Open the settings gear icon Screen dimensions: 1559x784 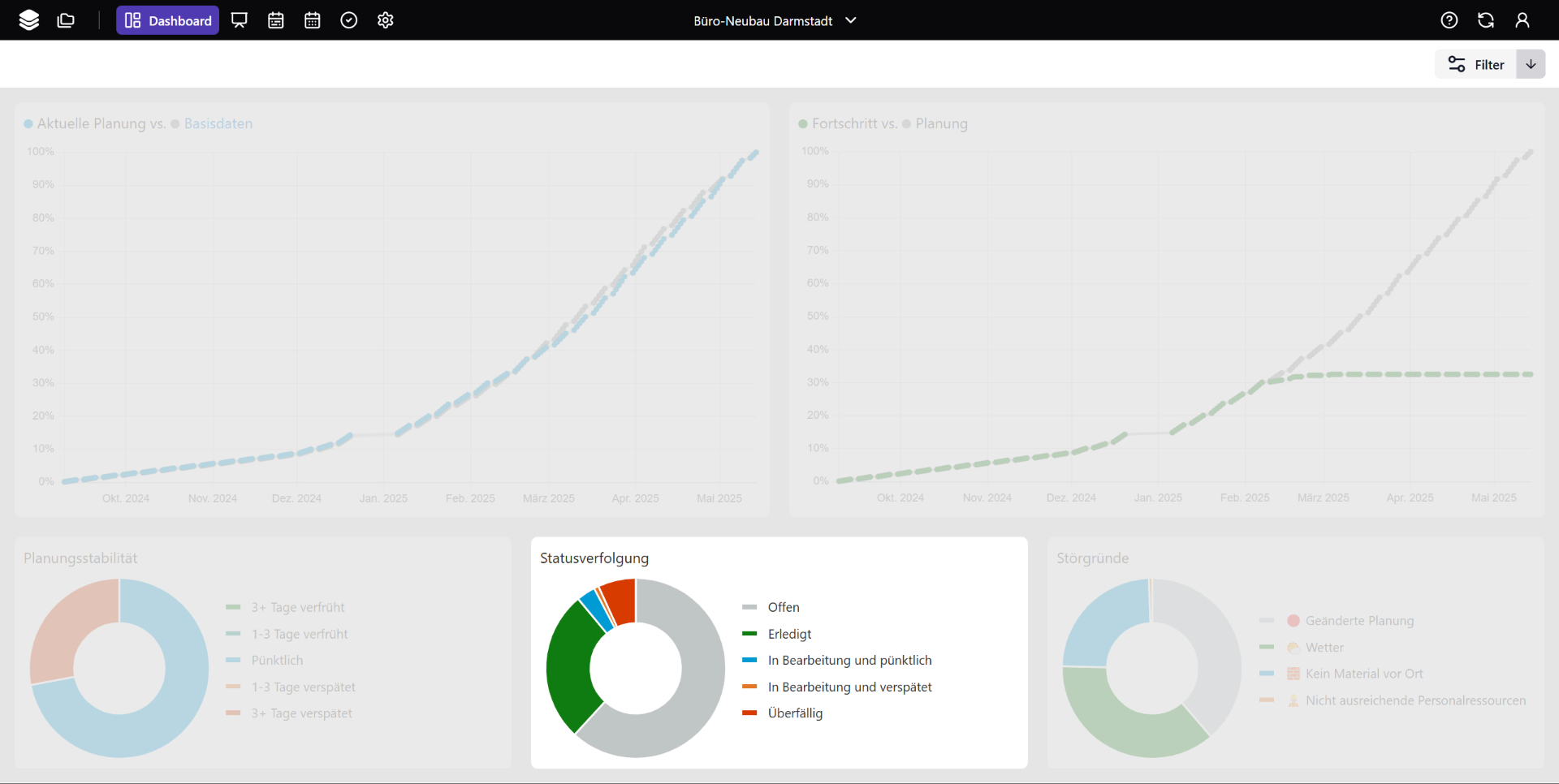tap(386, 20)
